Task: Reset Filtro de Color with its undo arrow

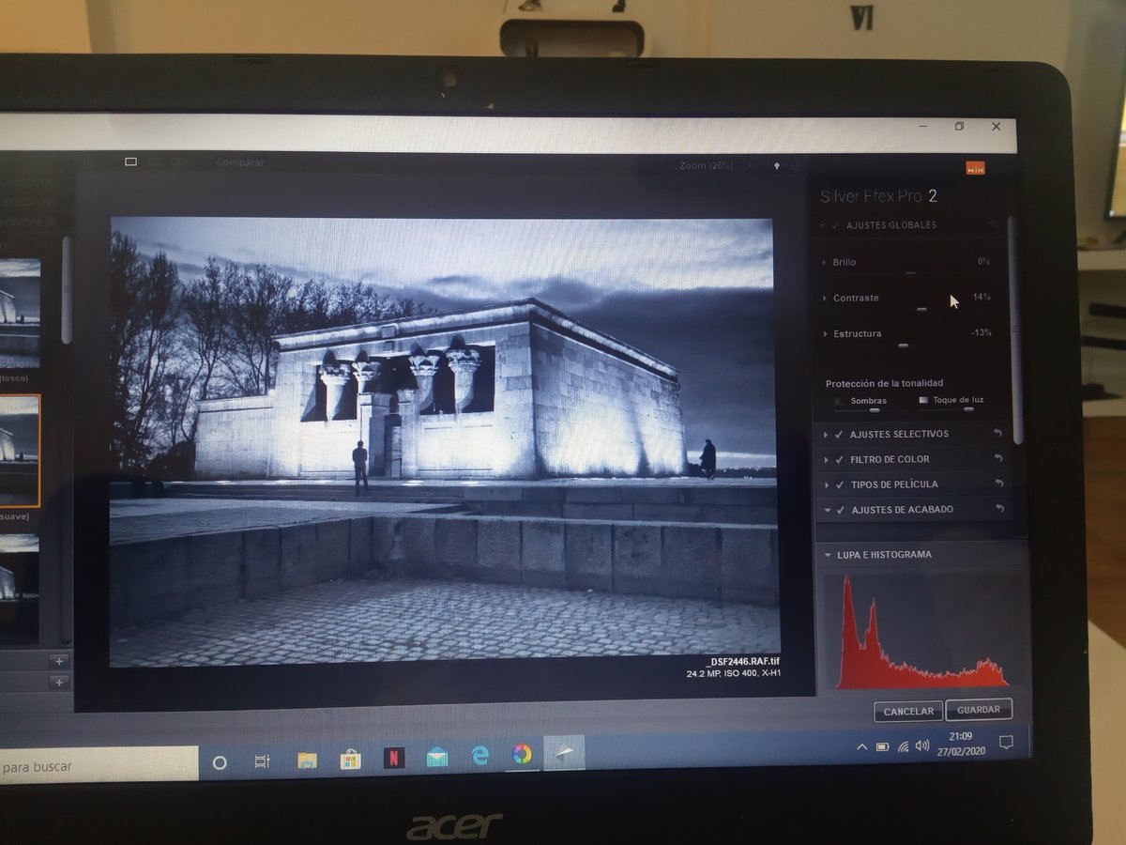Action: pyautogui.click(x=998, y=459)
